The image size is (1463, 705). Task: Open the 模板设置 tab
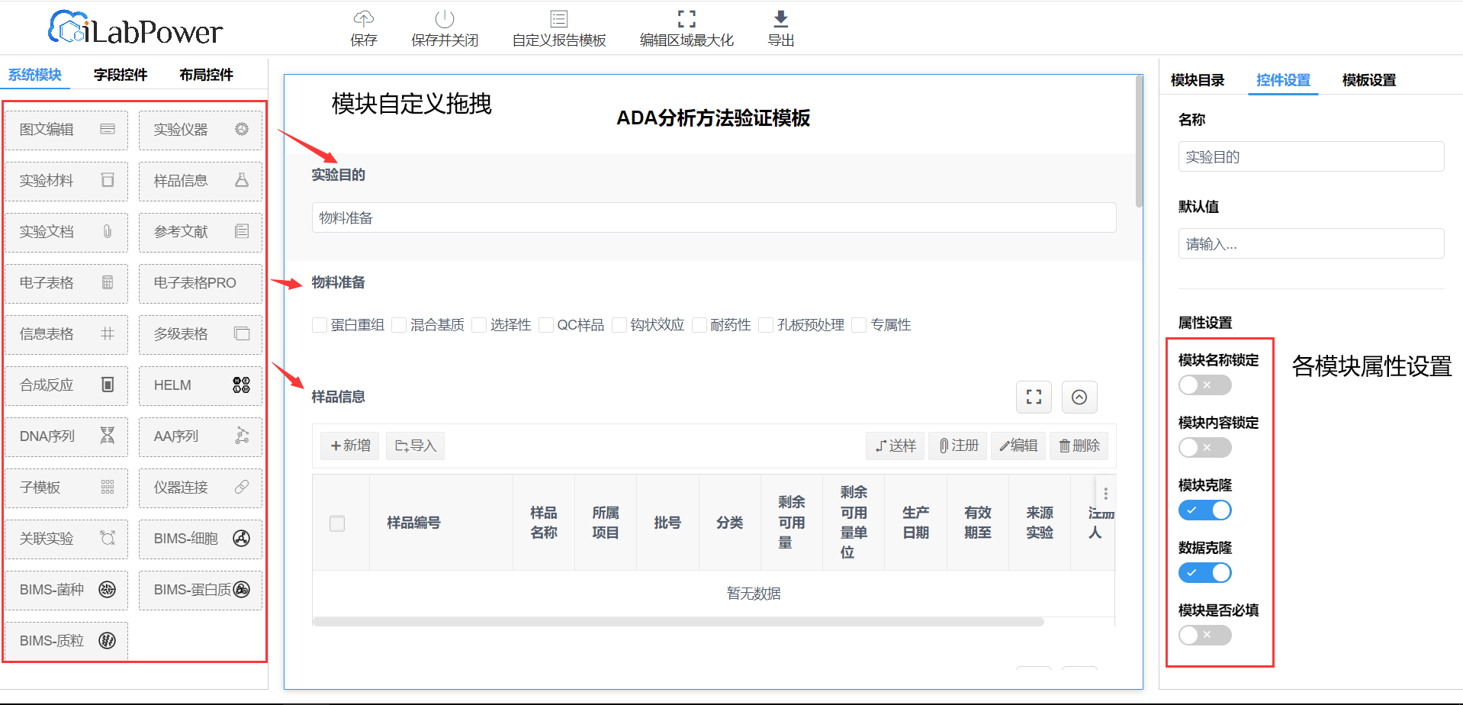click(x=1369, y=80)
